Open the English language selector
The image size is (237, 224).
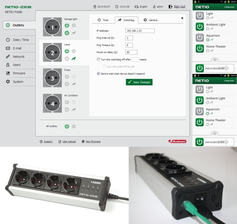point(141,7)
